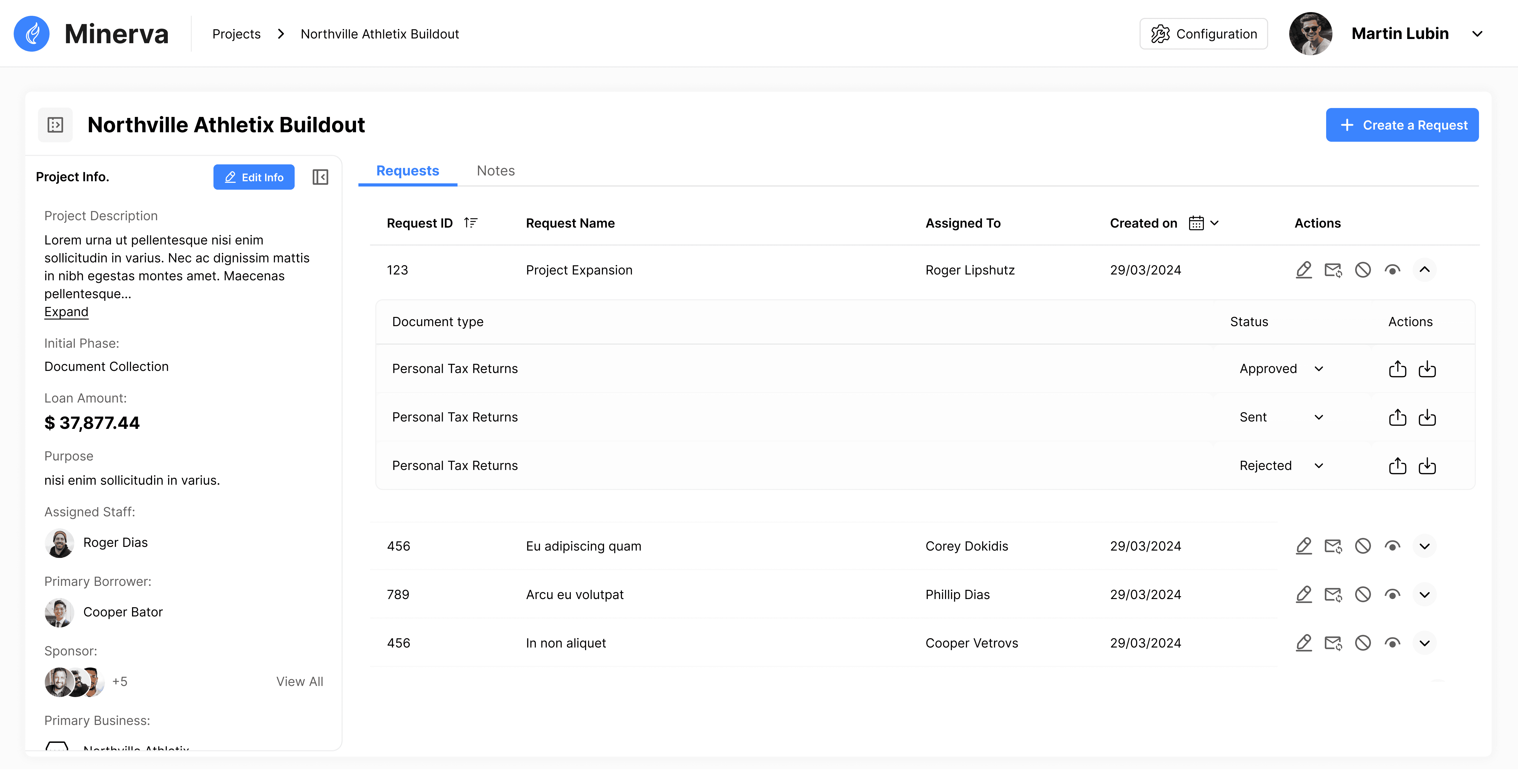1518x770 pixels.
Task: Toggle eye icon for In non aliquet request
Action: point(1392,643)
